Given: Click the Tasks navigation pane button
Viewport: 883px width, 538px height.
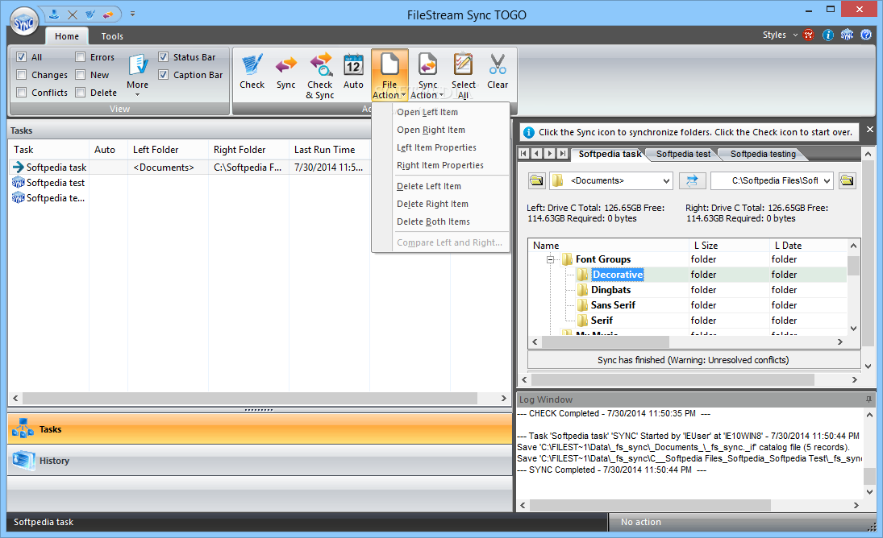Looking at the screenshot, I should tap(259, 429).
